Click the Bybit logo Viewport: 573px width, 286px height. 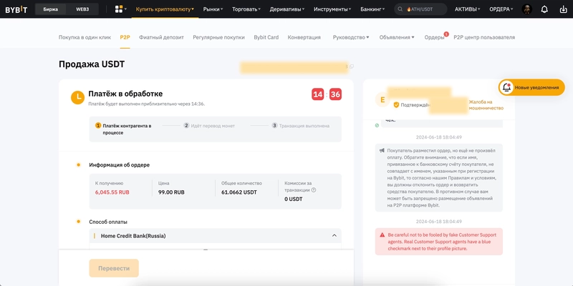point(16,9)
